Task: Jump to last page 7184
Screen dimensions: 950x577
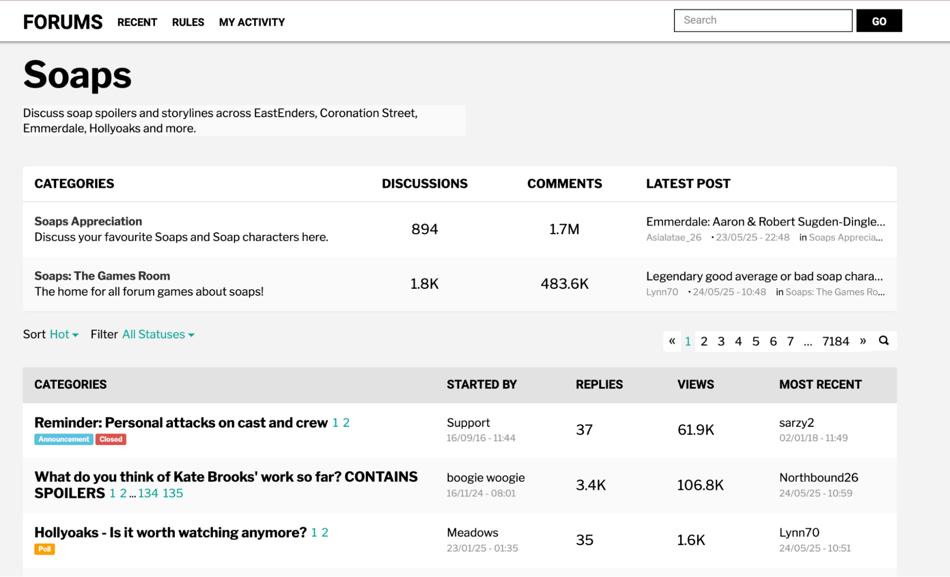Action: pos(835,341)
